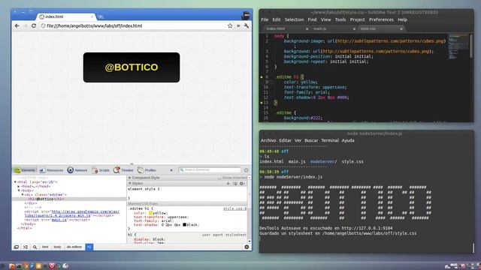The width and height of the screenshot is (481, 270).
Task: Click the @BOTTICO heading on the page
Action: pos(132,67)
